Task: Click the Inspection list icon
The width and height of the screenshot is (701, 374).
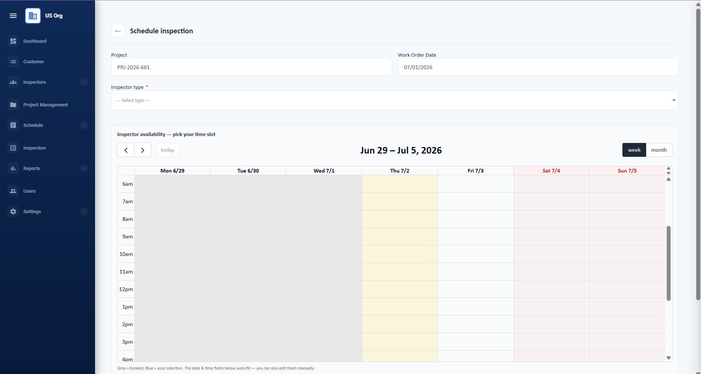Action: click(x=13, y=148)
